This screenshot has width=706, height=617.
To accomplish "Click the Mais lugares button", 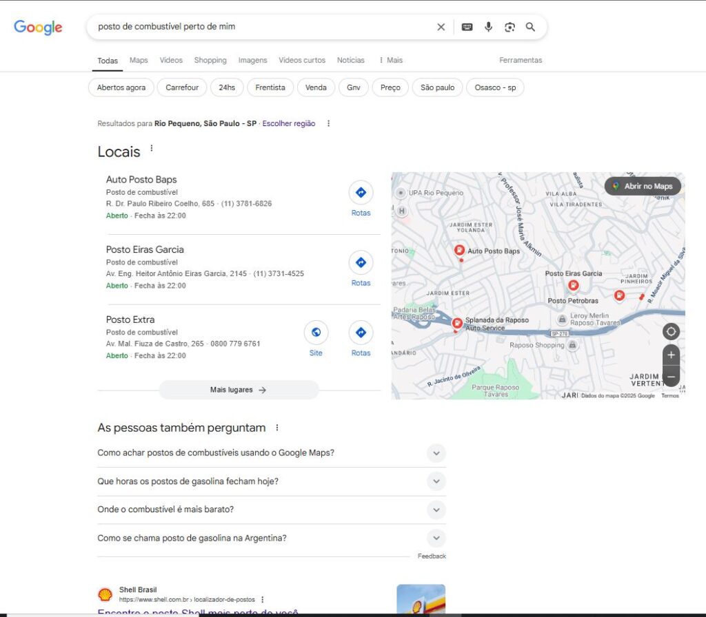I will pyautogui.click(x=239, y=390).
